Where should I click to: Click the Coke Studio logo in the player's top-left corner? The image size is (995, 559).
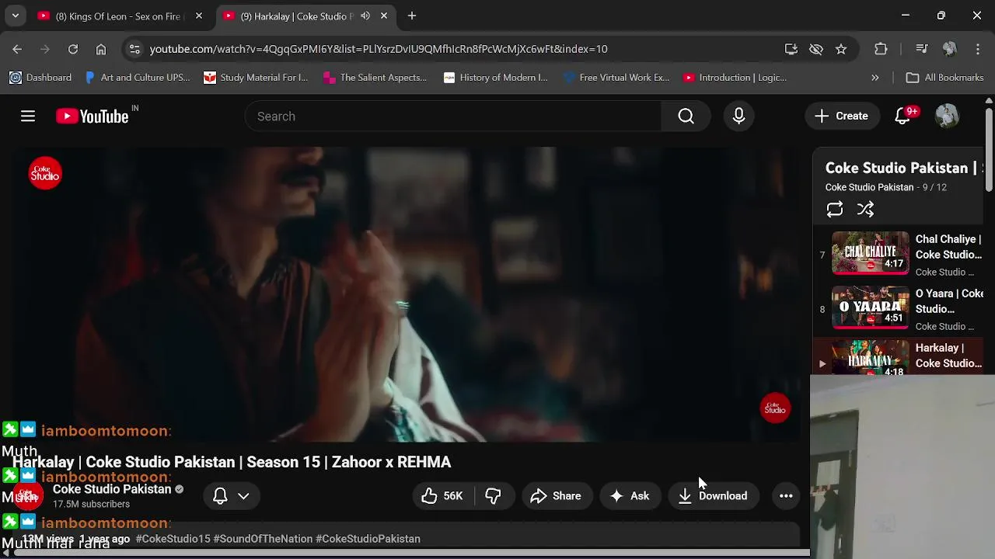click(45, 173)
